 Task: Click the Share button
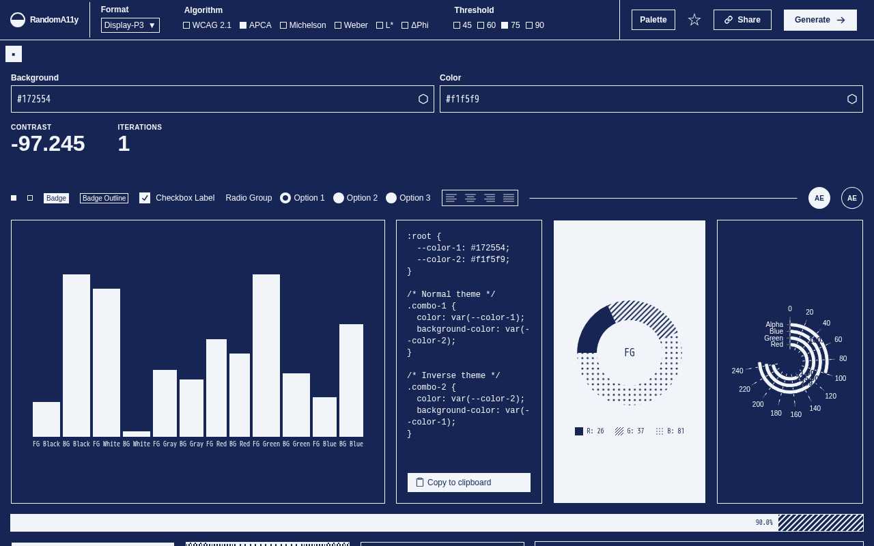[x=742, y=20]
